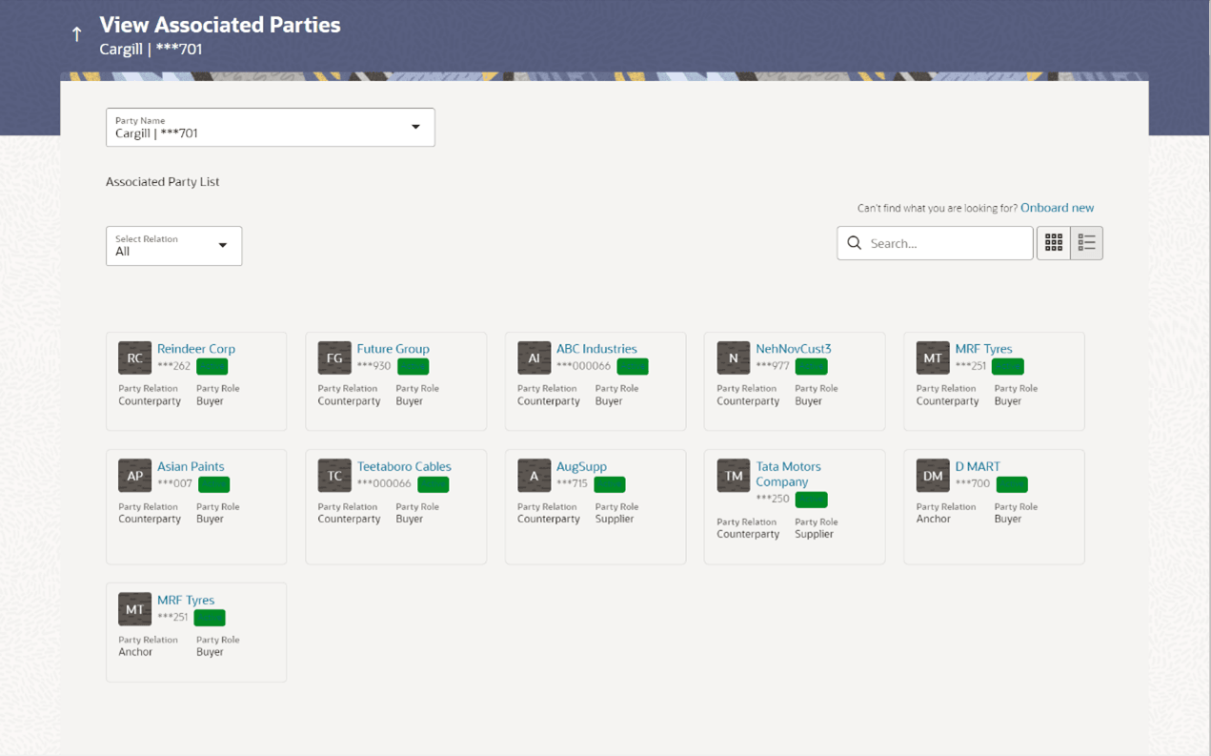Click the AP avatar of Asian Paints
The width and height of the screenshot is (1211, 756).
(134, 475)
